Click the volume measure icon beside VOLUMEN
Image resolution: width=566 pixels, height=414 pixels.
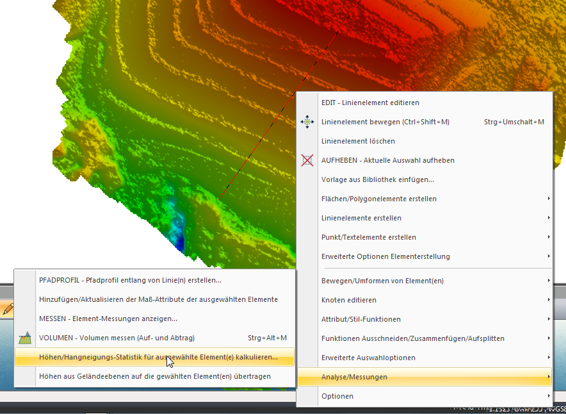pos(25,338)
